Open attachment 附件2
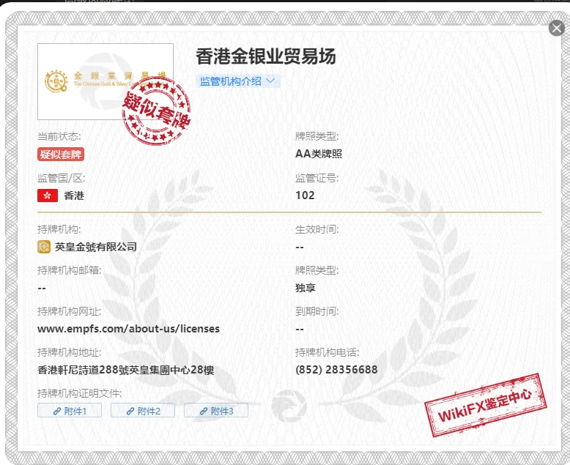 pos(143,412)
